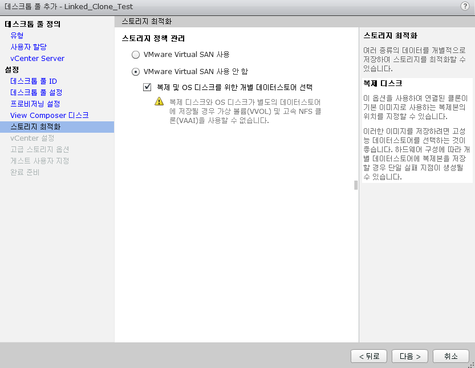
Task: Jump to 데스크톱 풀 설정 step
Action: [36, 92]
